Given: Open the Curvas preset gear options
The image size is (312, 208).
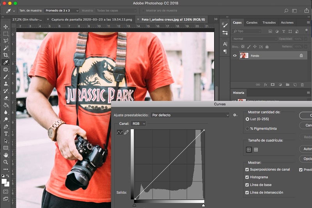Looking at the screenshot, I should point(235,115).
